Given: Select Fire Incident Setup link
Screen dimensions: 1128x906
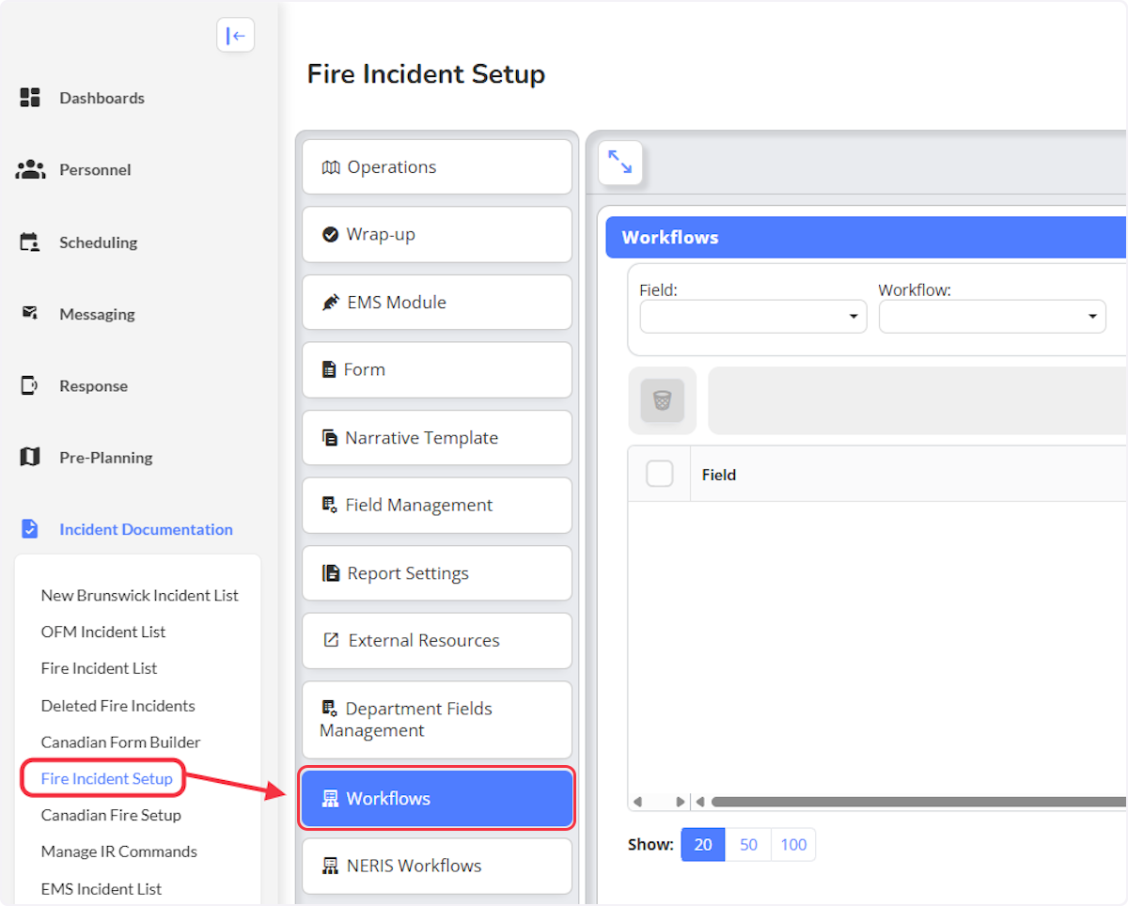Looking at the screenshot, I should click(107, 778).
